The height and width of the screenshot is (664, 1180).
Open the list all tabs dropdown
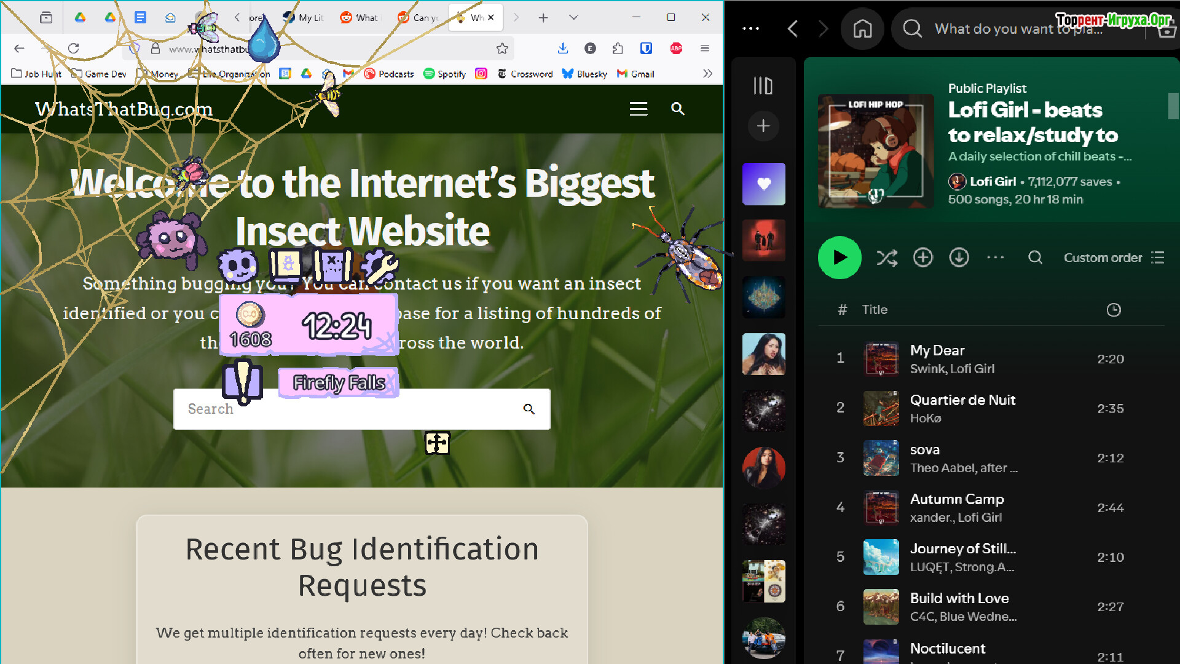(x=573, y=18)
